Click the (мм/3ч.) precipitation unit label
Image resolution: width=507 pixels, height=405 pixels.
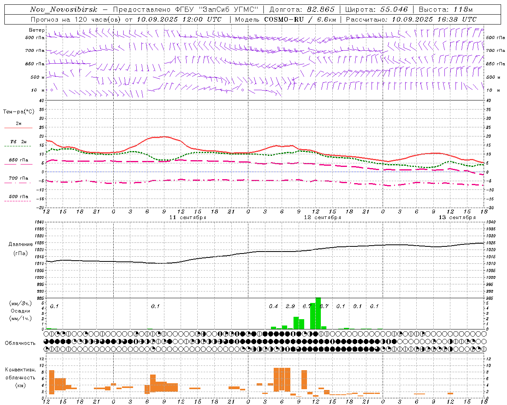(x=21, y=303)
